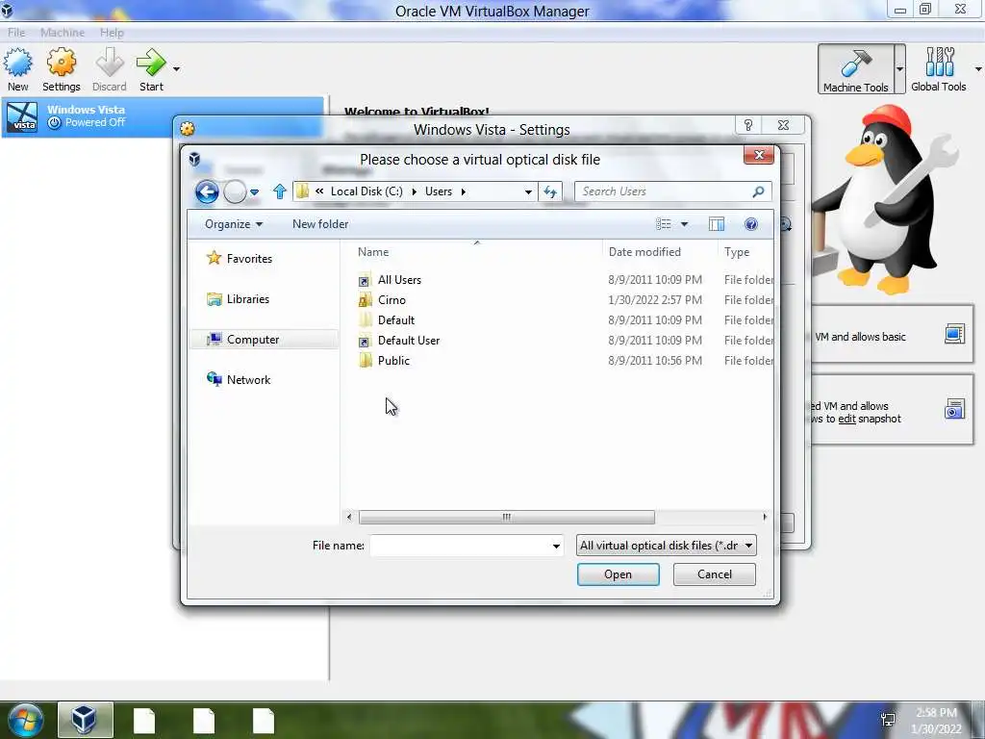Open file dialog help icon
The image size is (985, 739).
(x=750, y=223)
